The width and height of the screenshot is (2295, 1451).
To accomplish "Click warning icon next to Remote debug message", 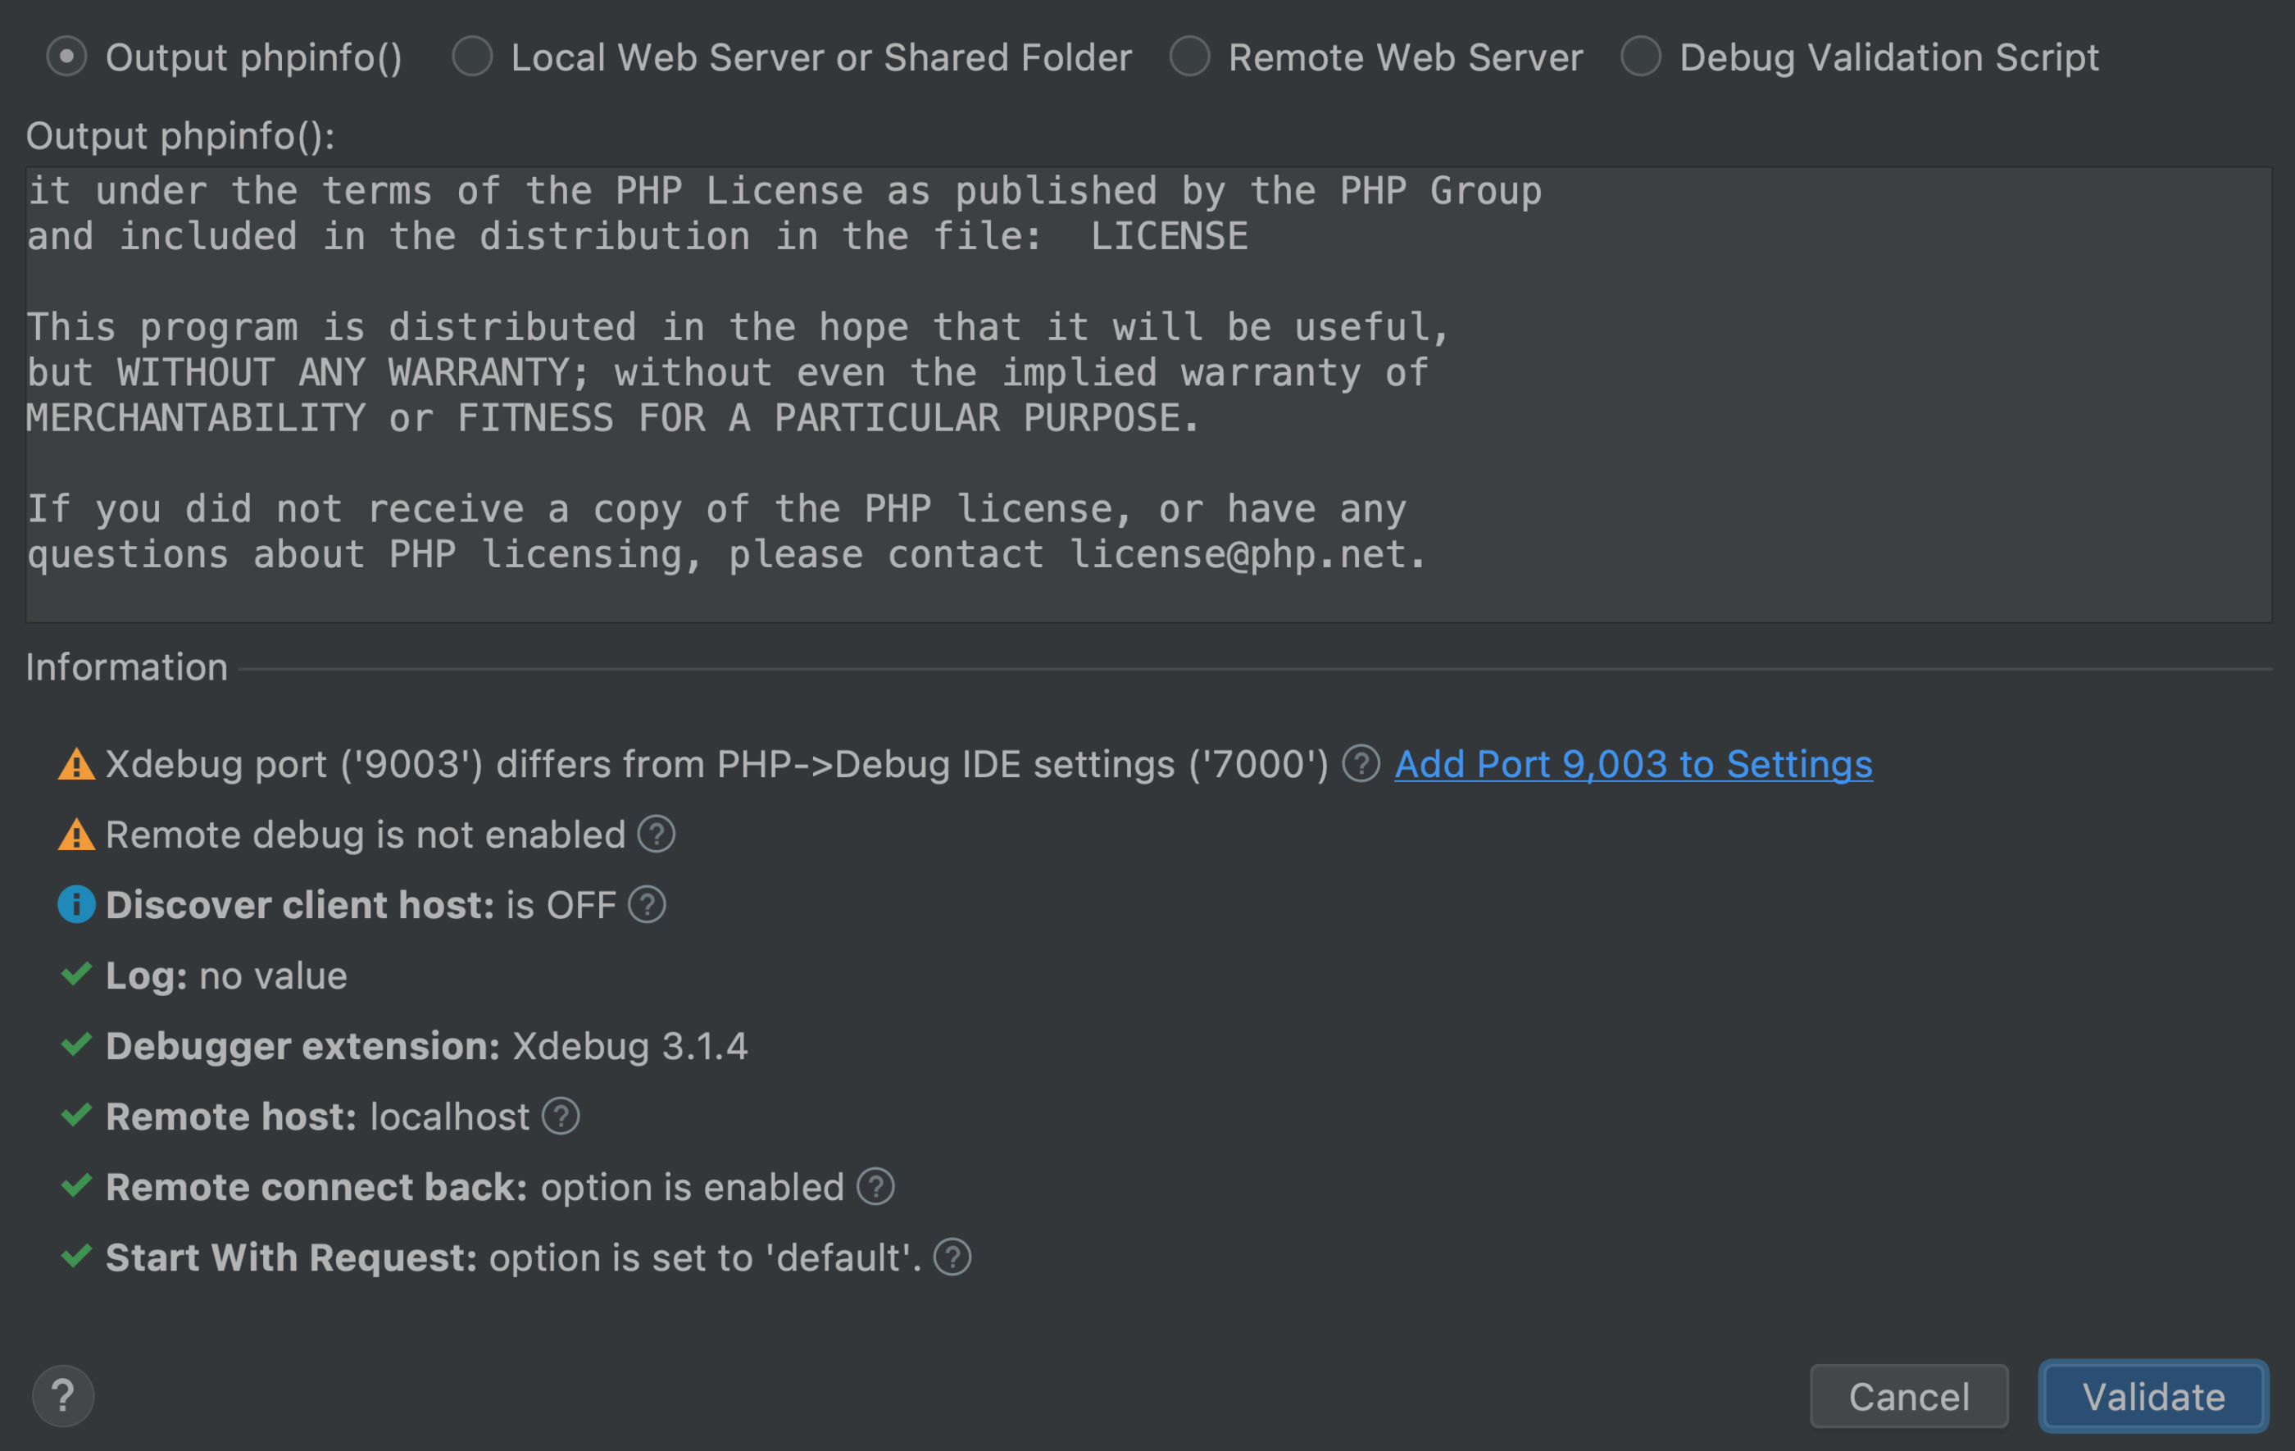I will 76,835.
